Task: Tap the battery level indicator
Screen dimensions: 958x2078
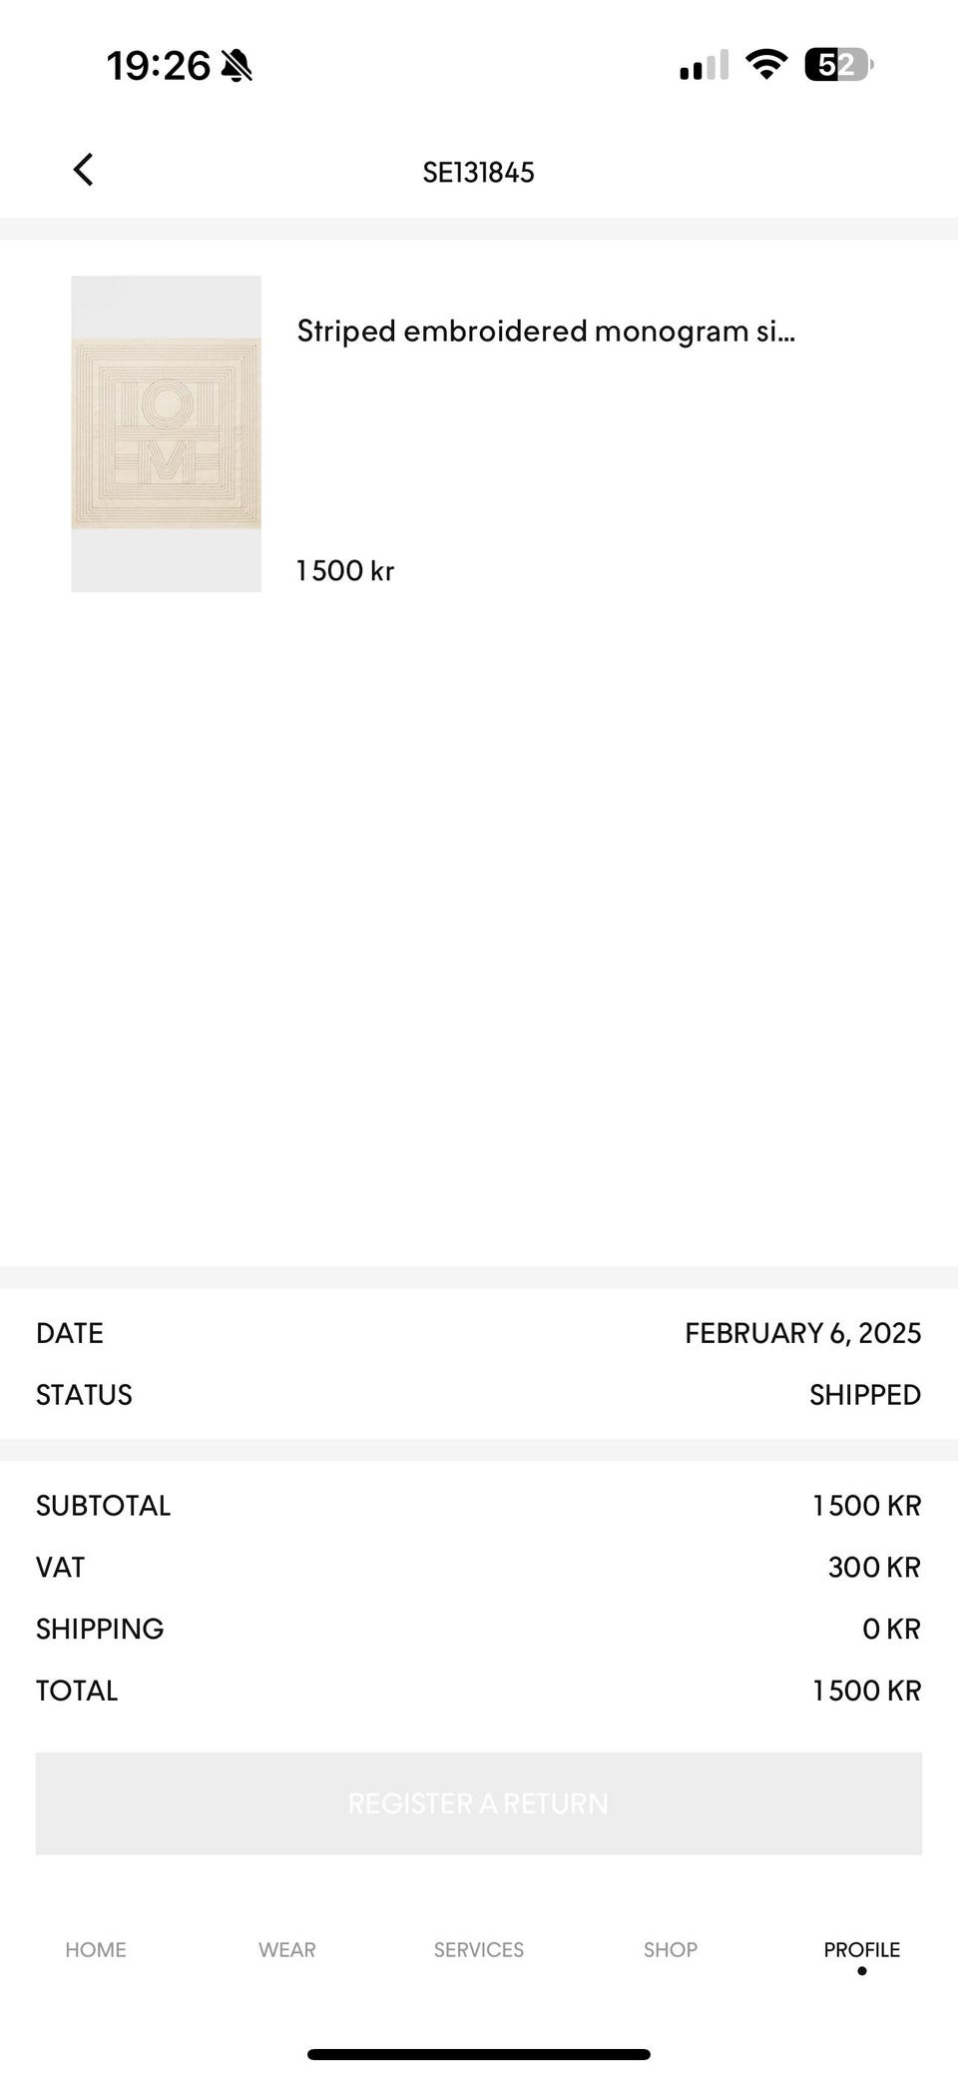Action: pyautogui.click(x=838, y=65)
